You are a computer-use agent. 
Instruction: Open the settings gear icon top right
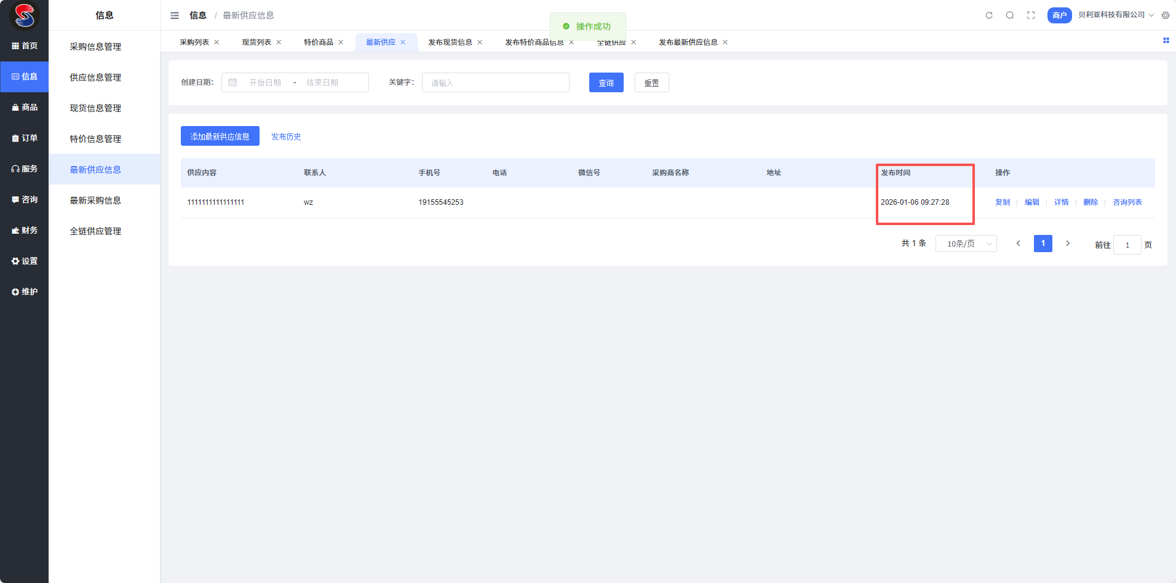tap(1166, 15)
